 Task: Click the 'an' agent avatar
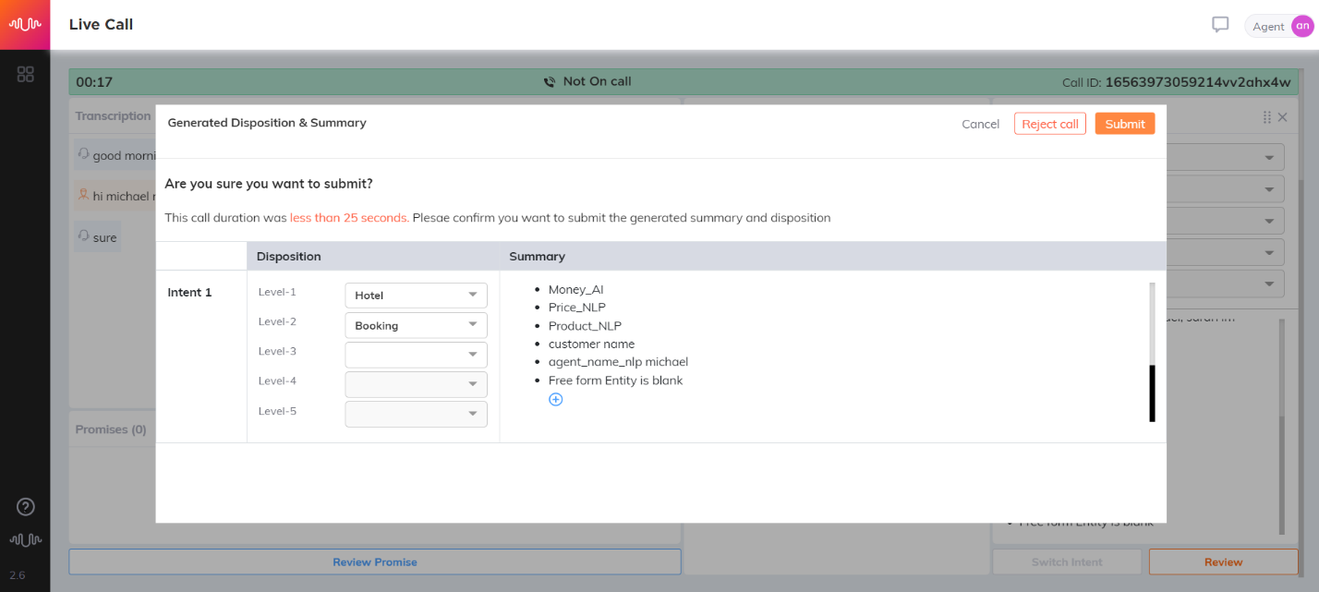pos(1302,26)
